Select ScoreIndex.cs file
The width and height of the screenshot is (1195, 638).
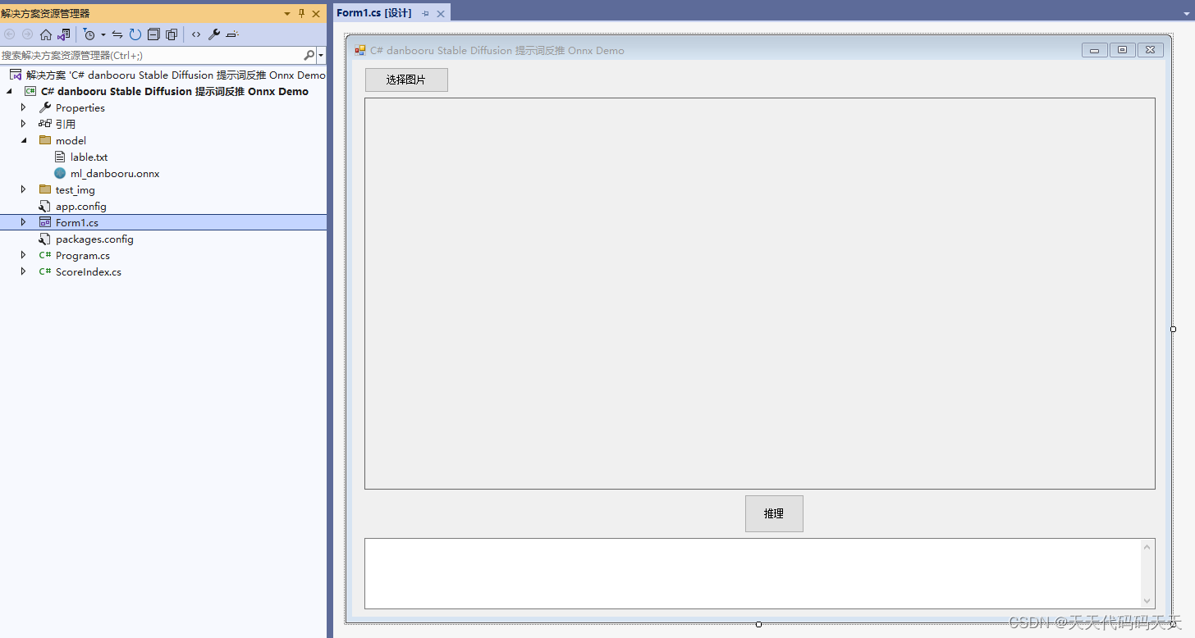(89, 271)
